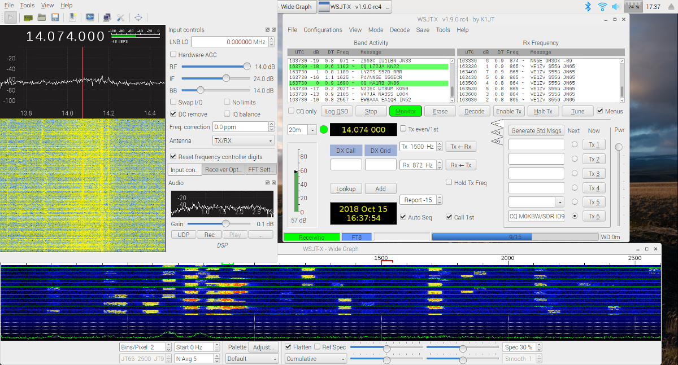
Task: Click the Enable Tx button
Action: [508, 111]
